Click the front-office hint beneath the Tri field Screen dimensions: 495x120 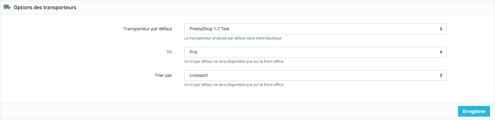click(234, 62)
